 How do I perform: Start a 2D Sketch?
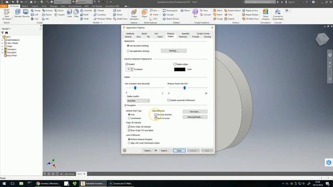(x=7, y=15)
